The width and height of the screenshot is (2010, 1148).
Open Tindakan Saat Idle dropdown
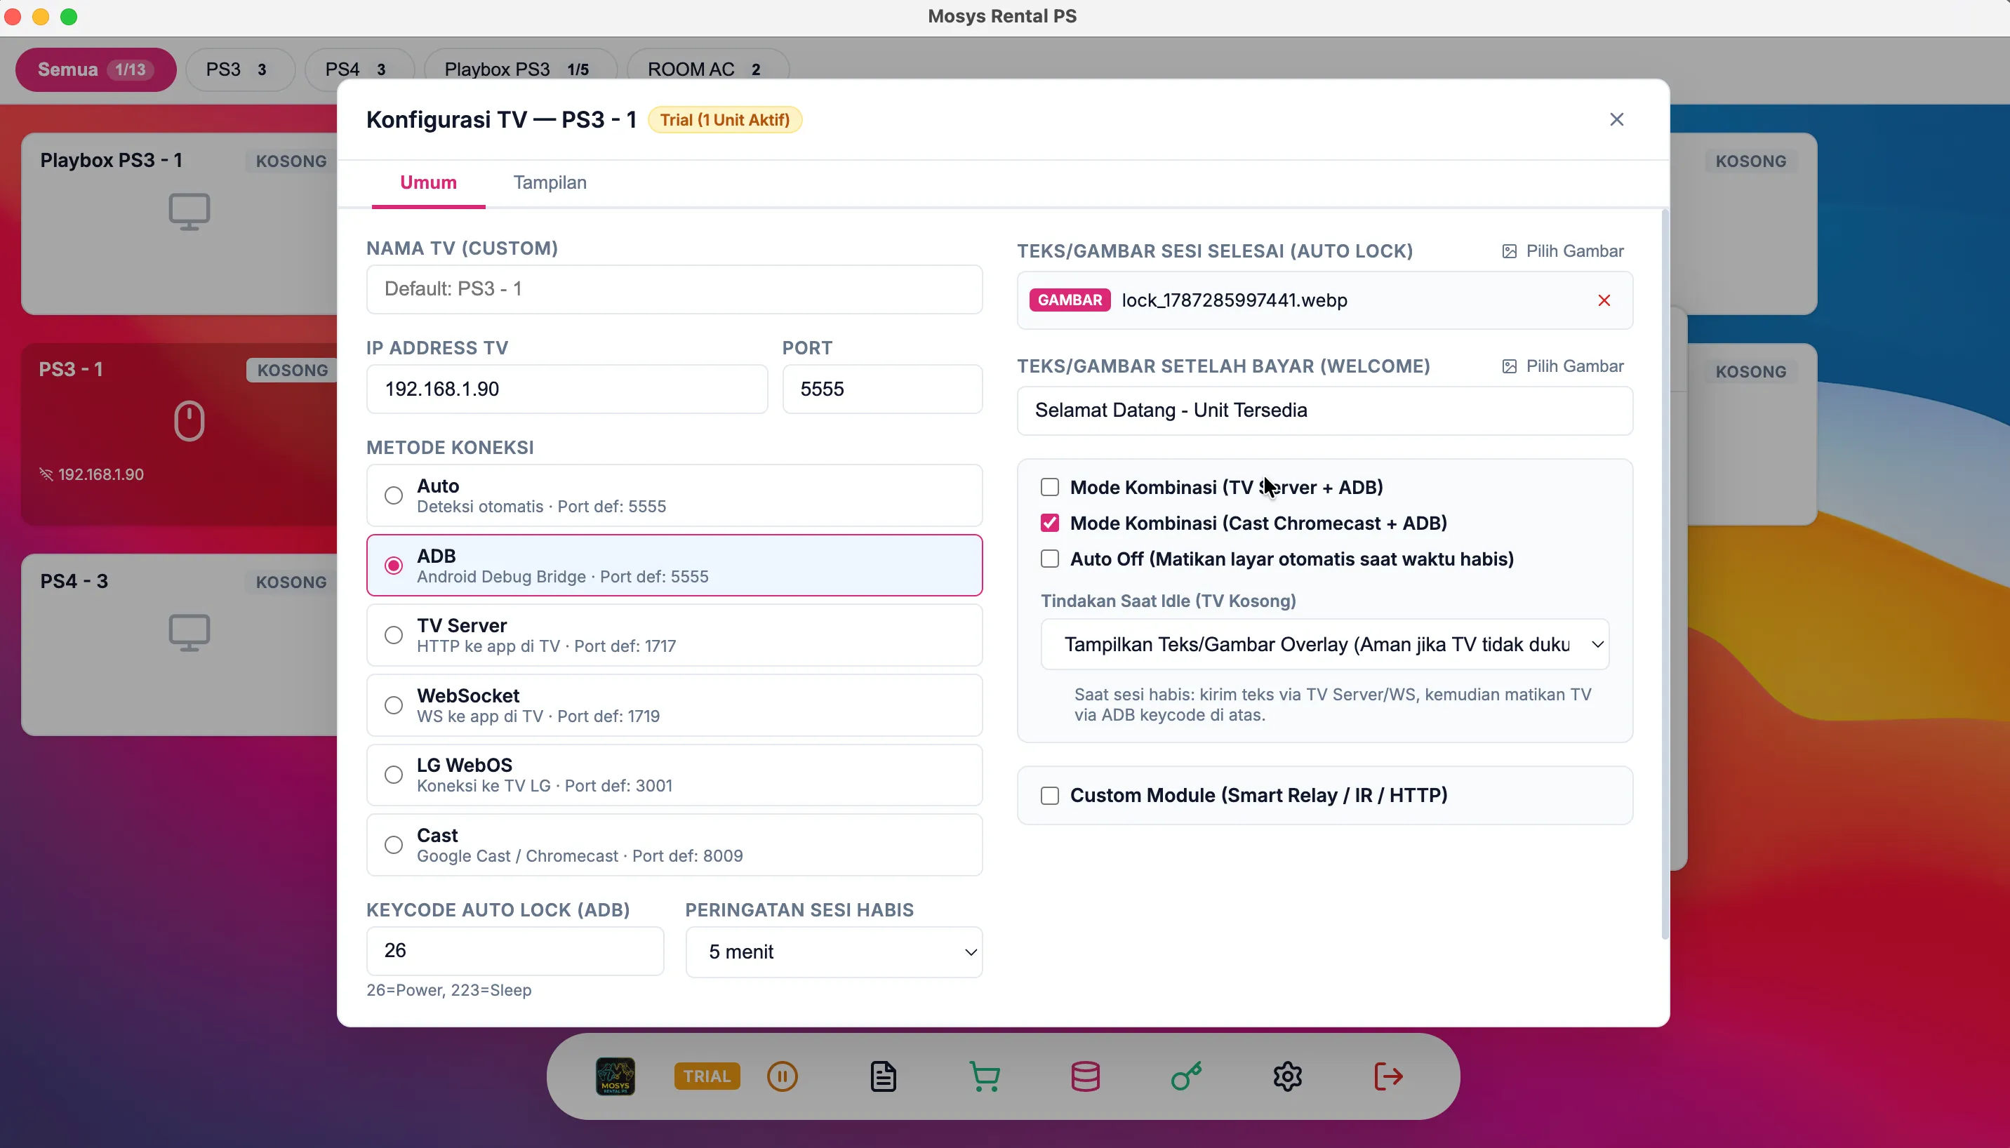point(1325,644)
